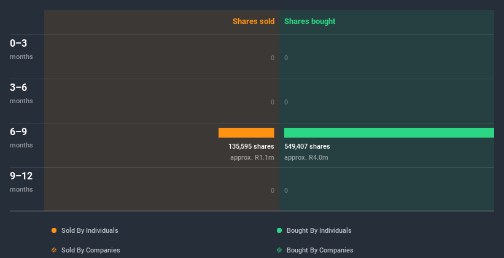This screenshot has width=504, height=258.
Task: Toggle the Bought By Companies legend label
Action: click(x=320, y=250)
